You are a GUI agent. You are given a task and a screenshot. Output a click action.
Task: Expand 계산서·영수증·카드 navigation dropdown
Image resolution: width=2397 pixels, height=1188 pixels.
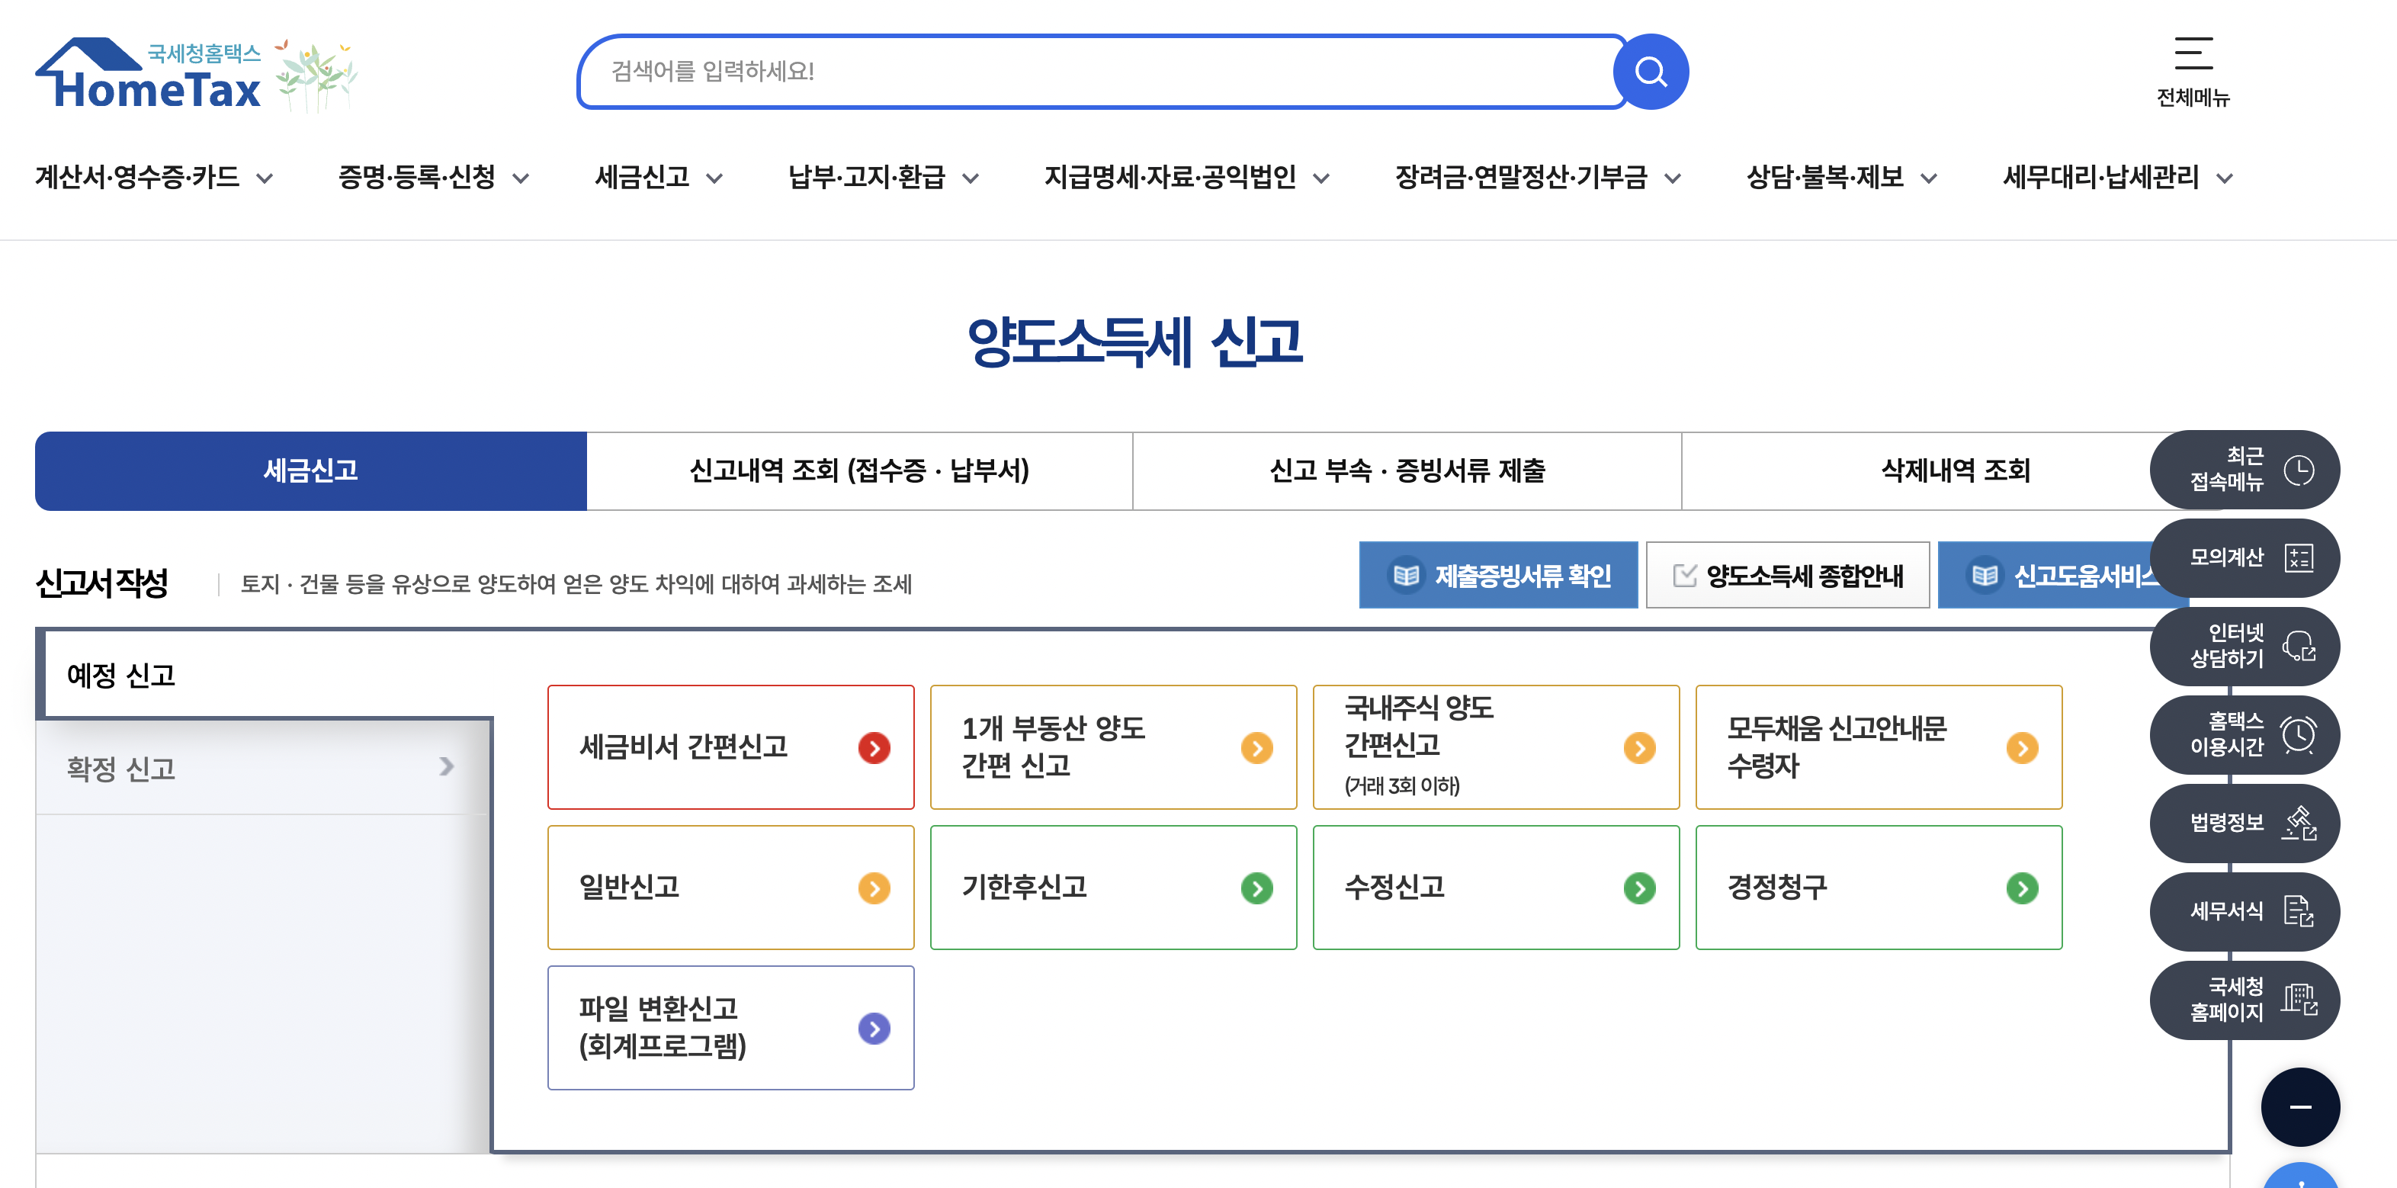[155, 178]
